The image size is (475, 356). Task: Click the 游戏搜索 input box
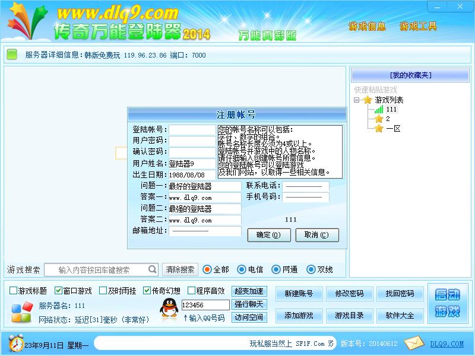[101, 269]
